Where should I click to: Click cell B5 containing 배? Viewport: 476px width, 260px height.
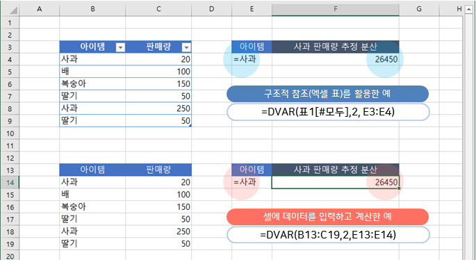pyautogui.click(x=92, y=72)
